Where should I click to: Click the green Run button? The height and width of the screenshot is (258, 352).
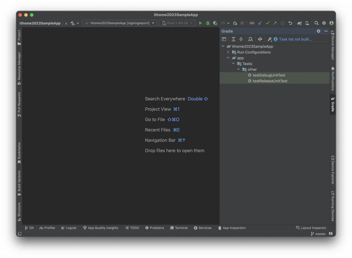tap(200, 23)
